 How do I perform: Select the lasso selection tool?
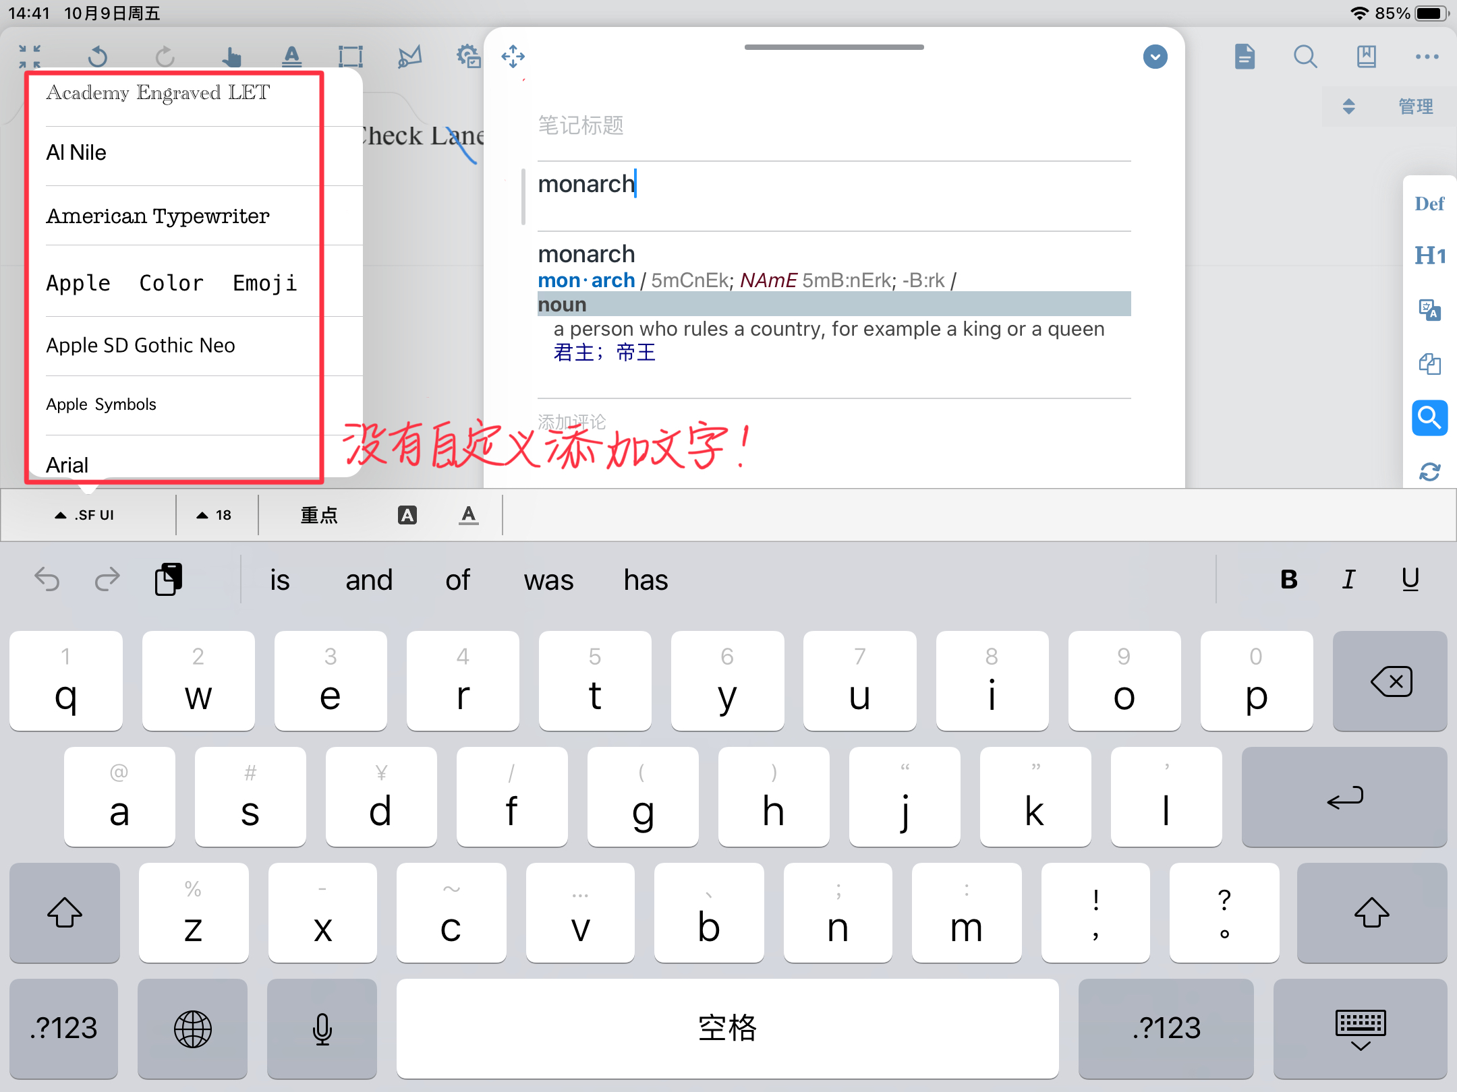(x=409, y=57)
